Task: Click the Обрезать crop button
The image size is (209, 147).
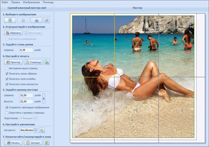Action: [x=13, y=33]
